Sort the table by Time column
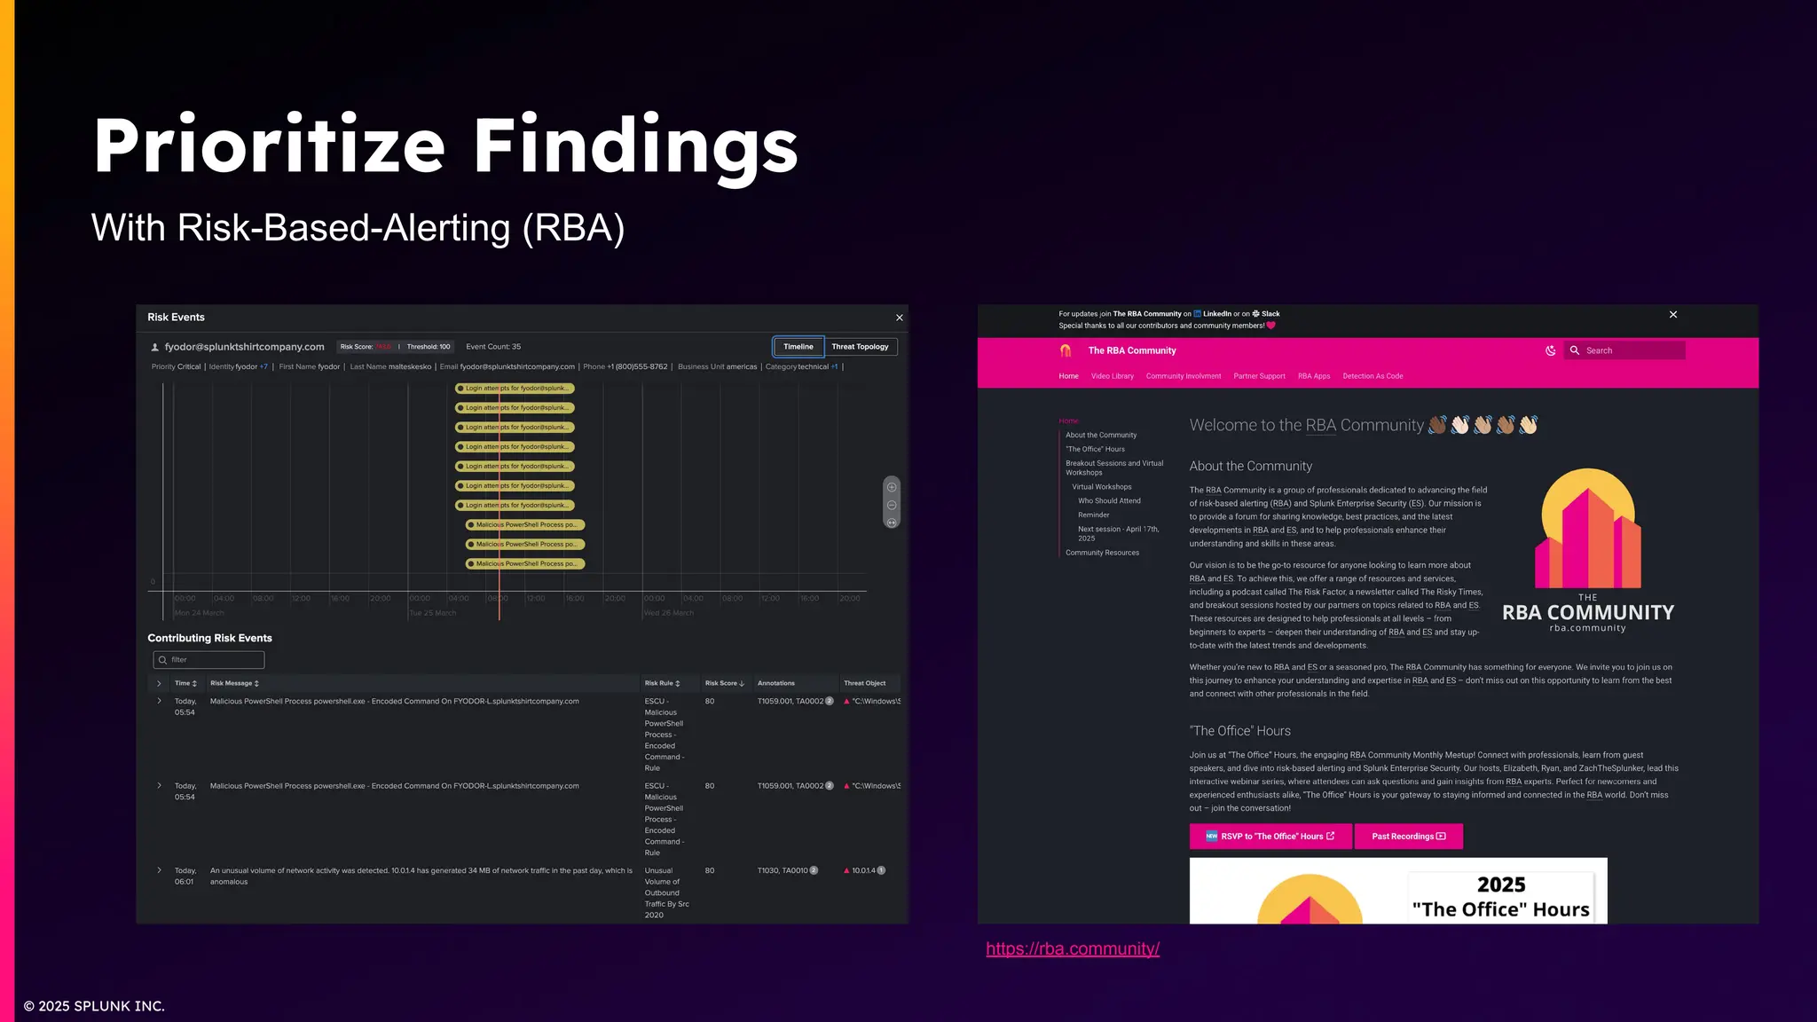 pos(185,683)
